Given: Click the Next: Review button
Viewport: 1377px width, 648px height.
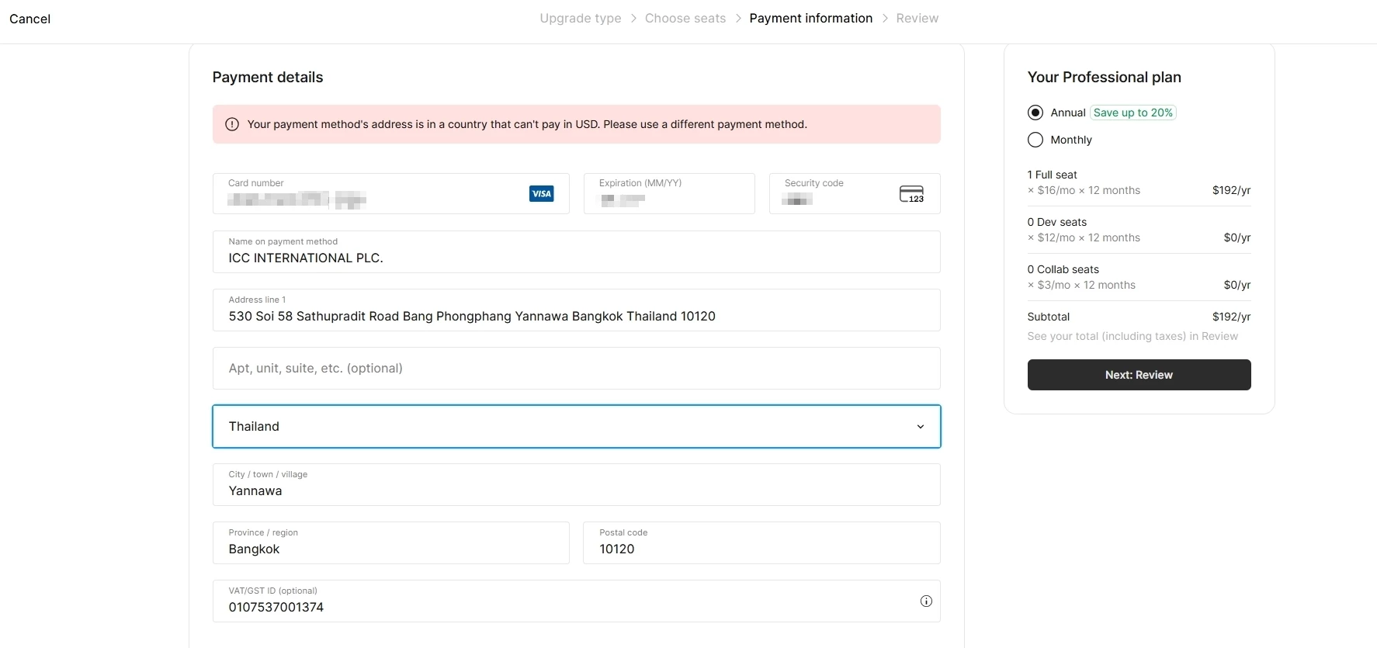Looking at the screenshot, I should (x=1139, y=375).
